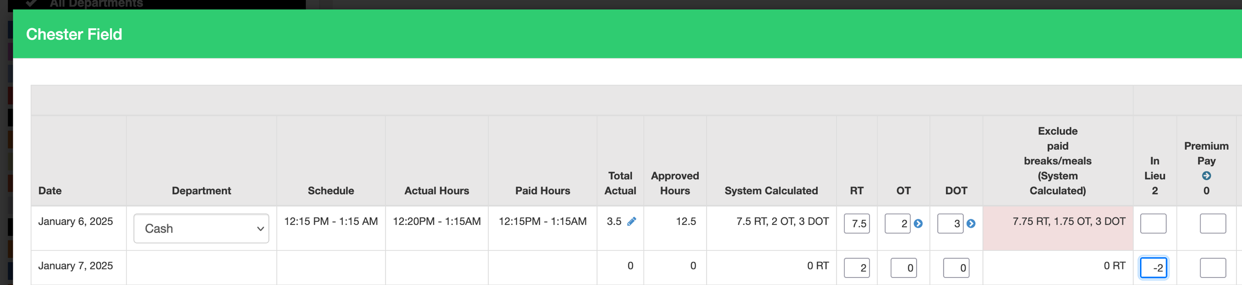Click DOT input showing 0 for January 7
The image size is (1242, 285).
coord(956,268)
